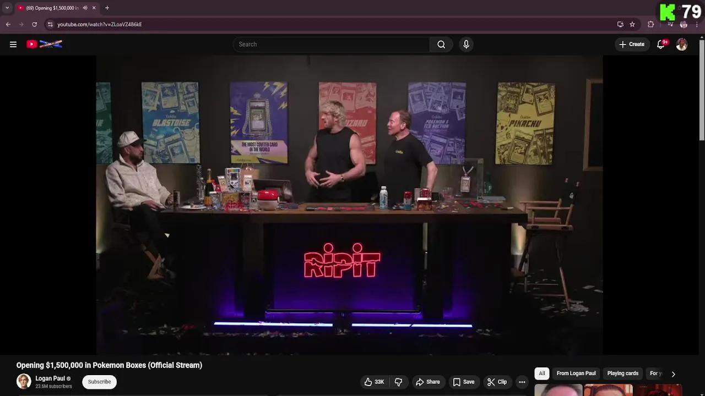
Task: Open the Logan Paul channel name link
Action: (50, 378)
